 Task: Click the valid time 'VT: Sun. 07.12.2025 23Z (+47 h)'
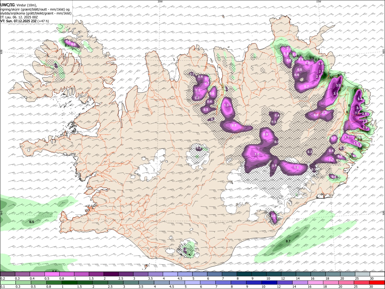(x=25, y=21)
